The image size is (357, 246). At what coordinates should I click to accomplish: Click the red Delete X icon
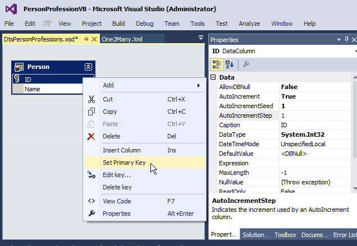point(91,136)
